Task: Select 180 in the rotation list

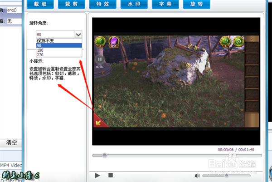Action: coord(59,50)
